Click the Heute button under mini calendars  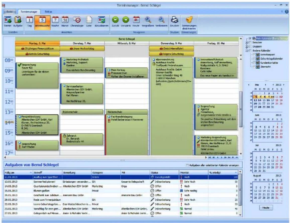[x=266, y=208]
